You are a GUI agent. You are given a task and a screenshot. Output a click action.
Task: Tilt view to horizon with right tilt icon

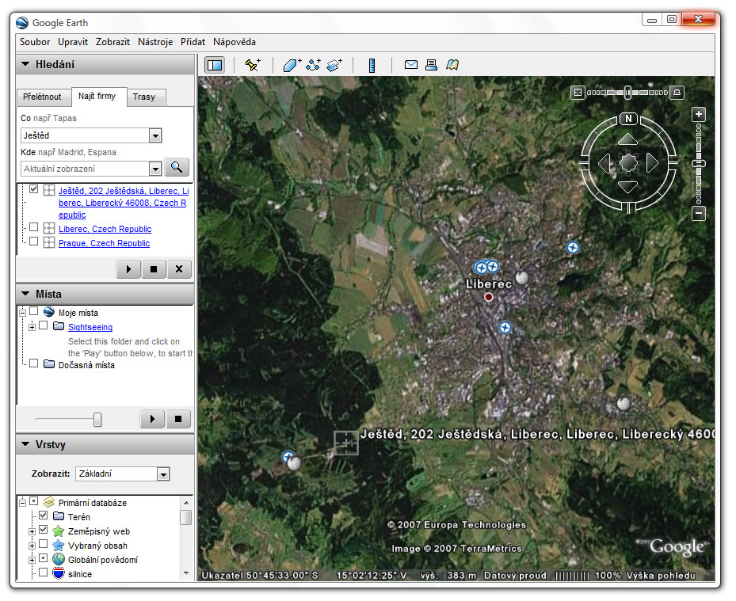(x=677, y=93)
